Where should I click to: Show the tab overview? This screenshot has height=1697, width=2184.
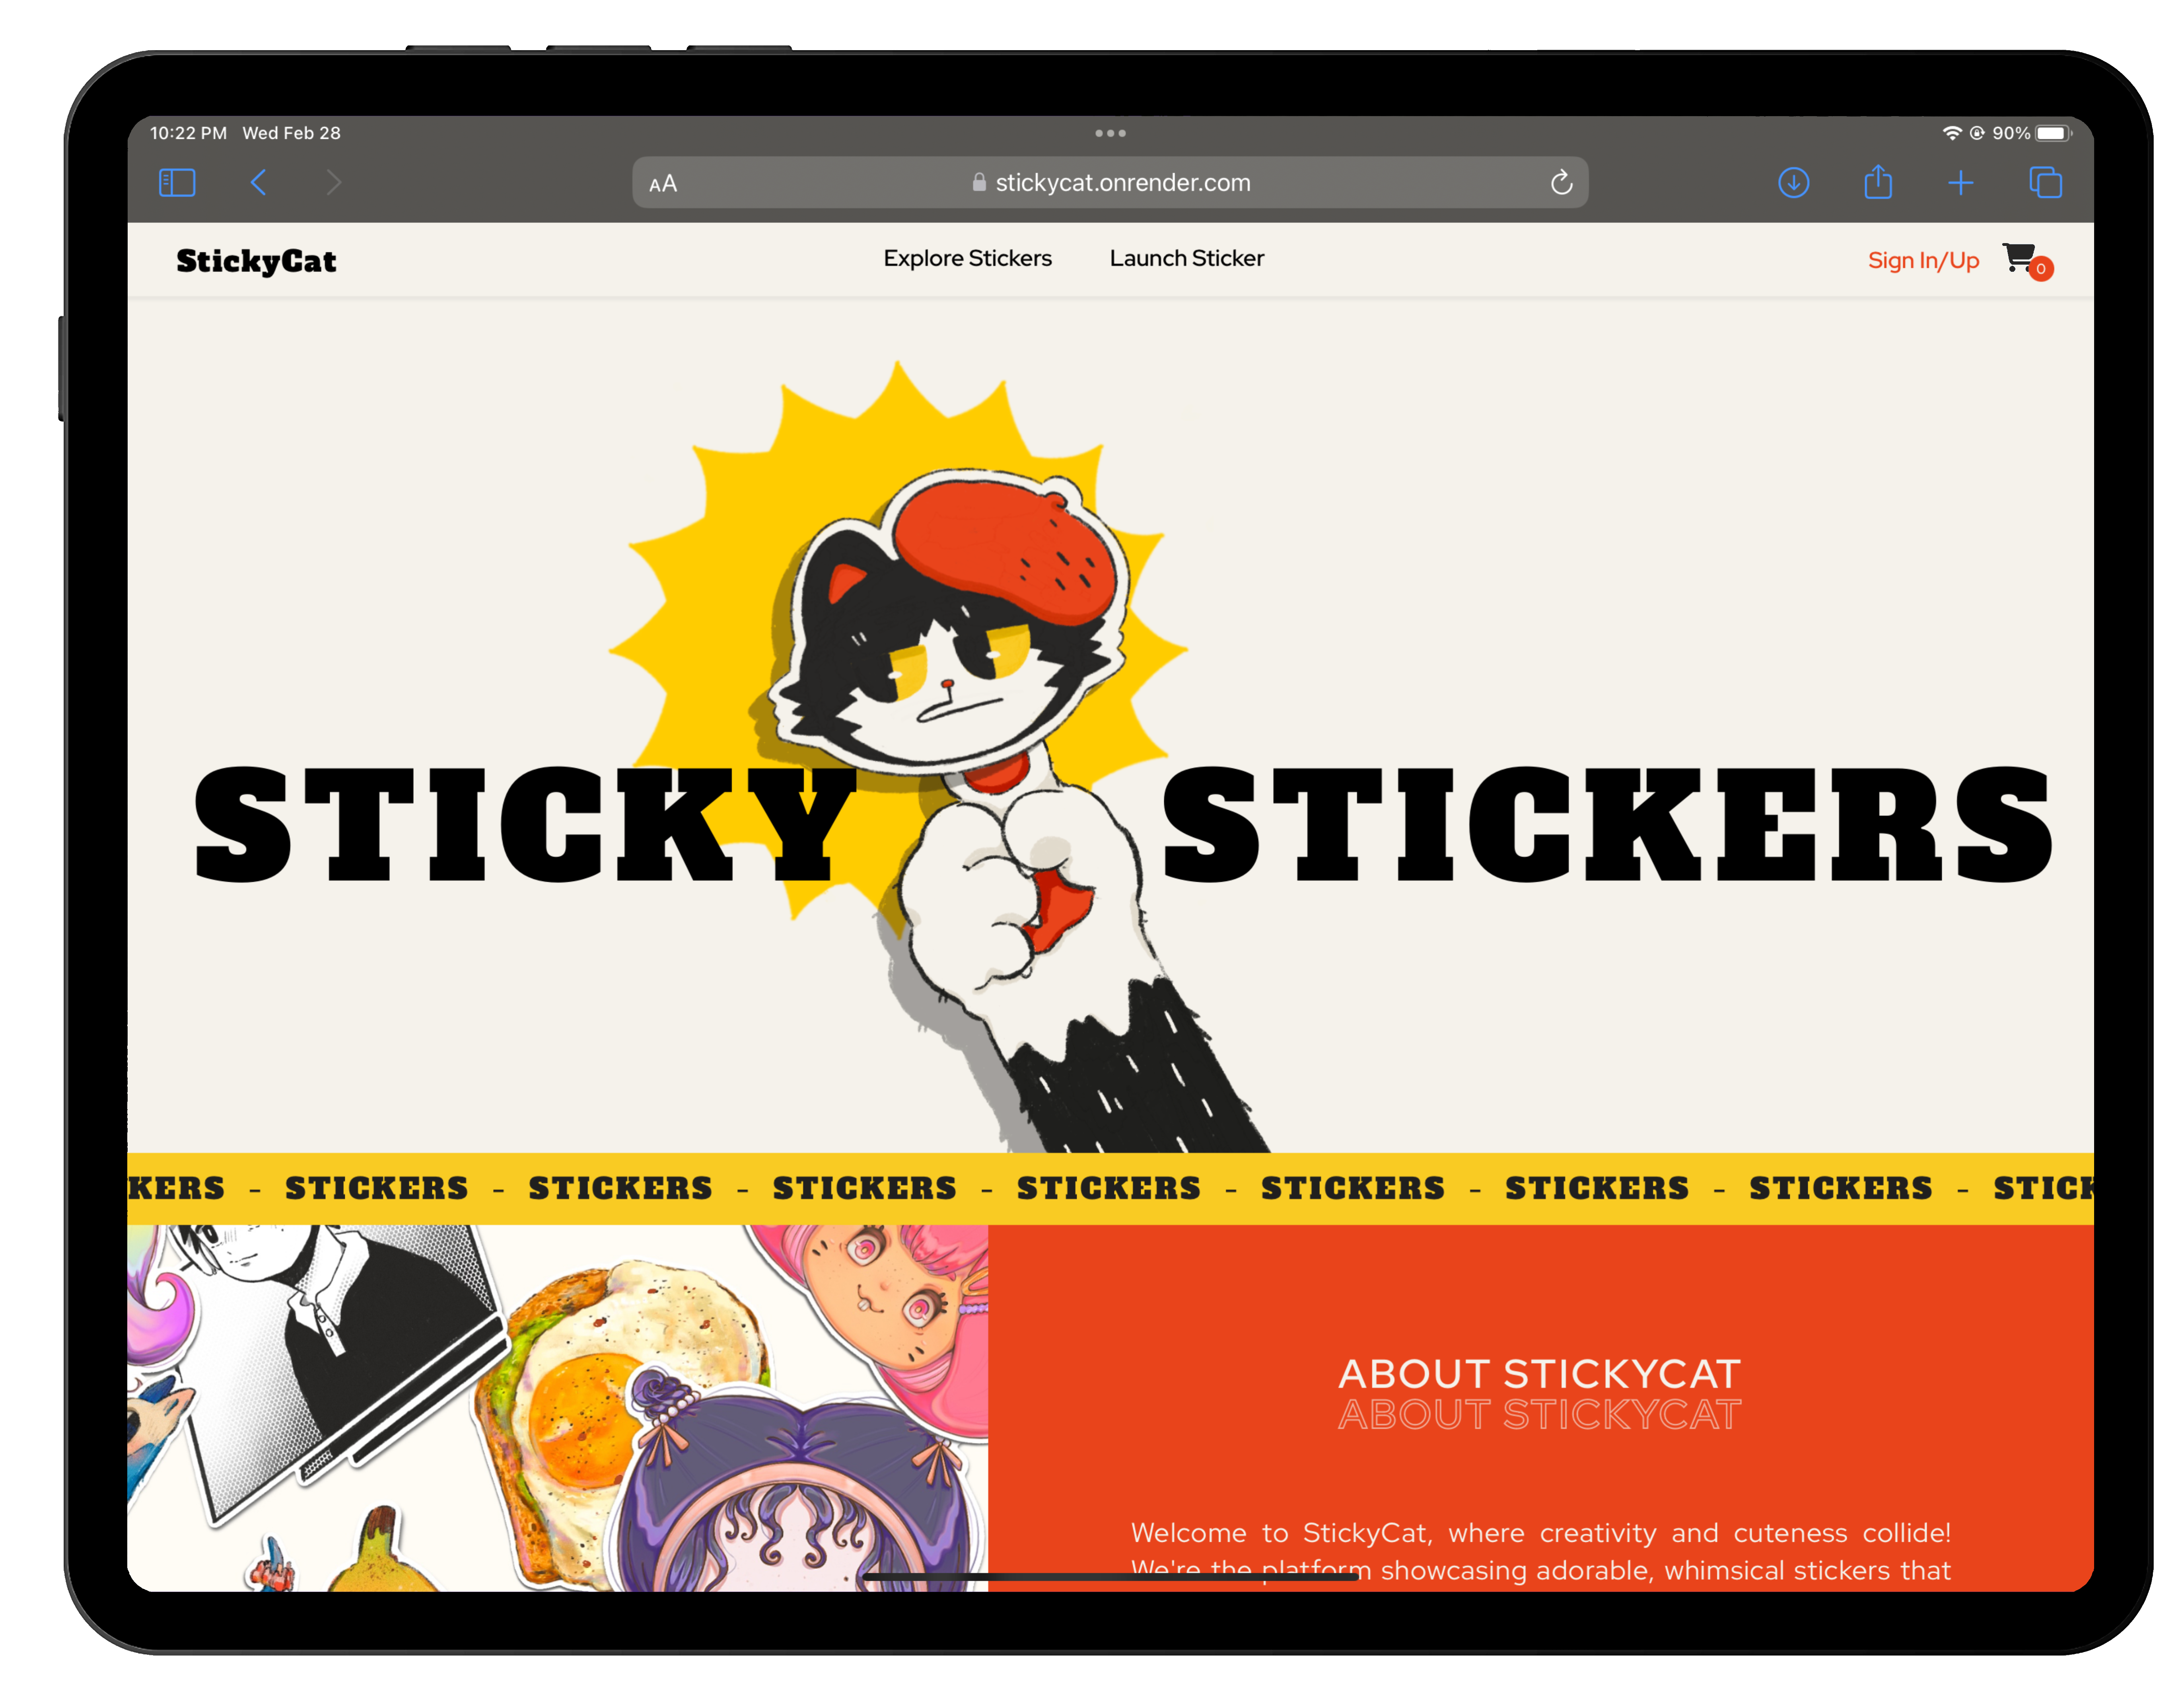[x=2045, y=182]
